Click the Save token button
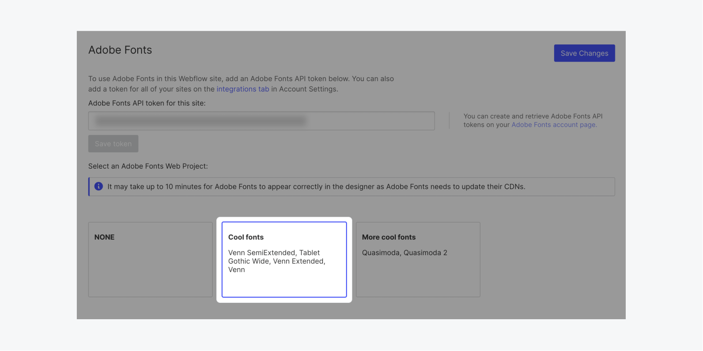The image size is (703, 351). tap(113, 144)
